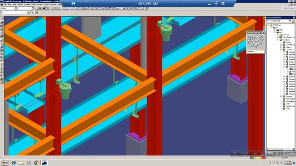Expand the PipingSystem node in the tree

[277, 37]
